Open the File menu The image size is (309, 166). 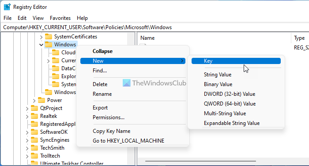[x=8, y=18]
